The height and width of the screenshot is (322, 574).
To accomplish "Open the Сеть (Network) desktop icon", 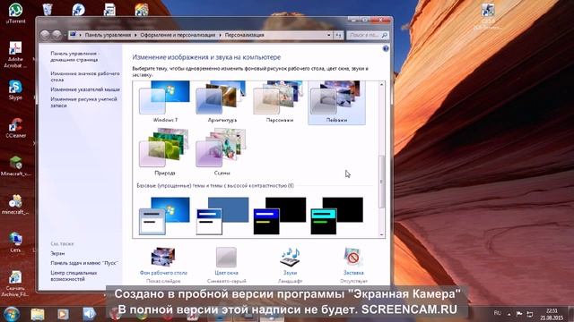I will 15,242.
